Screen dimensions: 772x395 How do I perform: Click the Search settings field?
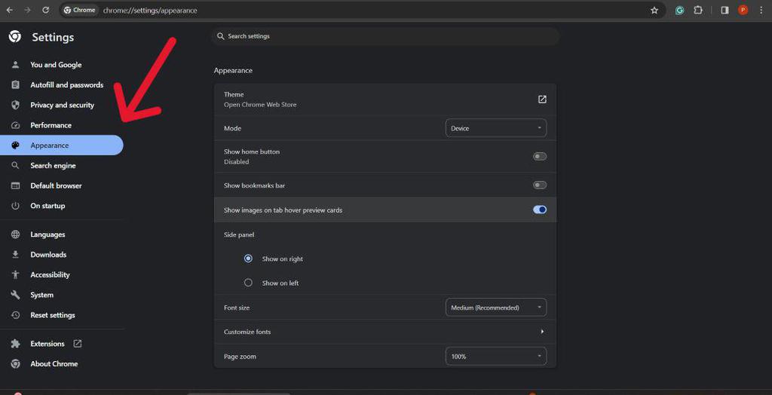pos(384,36)
